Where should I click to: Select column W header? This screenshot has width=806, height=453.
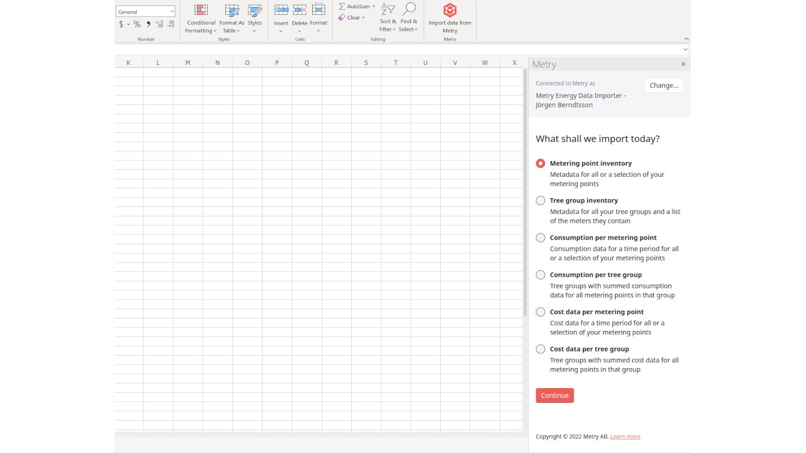tap(485, 63)
